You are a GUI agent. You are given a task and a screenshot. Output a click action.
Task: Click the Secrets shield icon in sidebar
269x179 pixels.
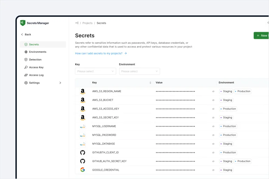pos(26,44)
